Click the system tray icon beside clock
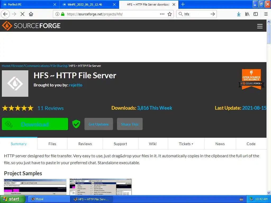This screenshot has width=271, height=203. tap(251, 199)
